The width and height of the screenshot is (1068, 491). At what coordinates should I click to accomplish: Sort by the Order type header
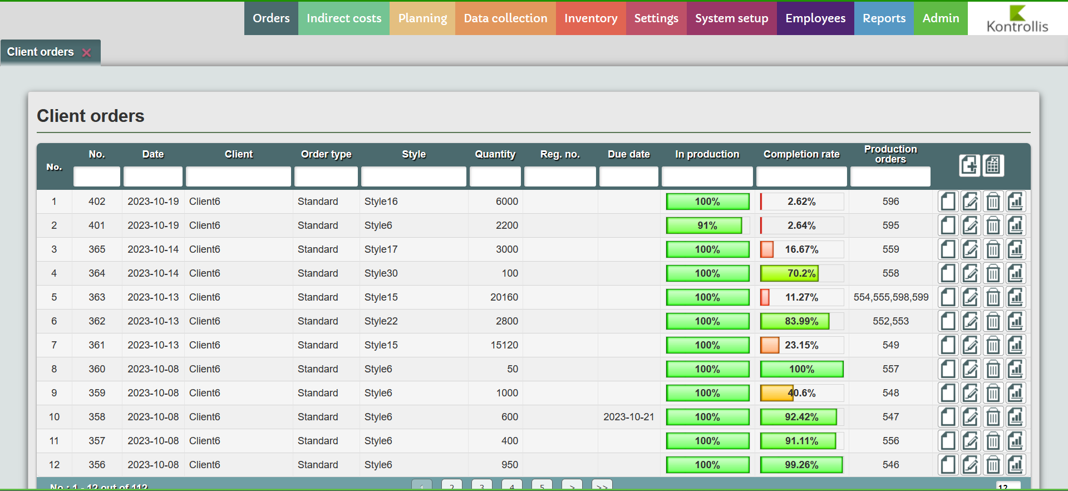click(326, 154)
